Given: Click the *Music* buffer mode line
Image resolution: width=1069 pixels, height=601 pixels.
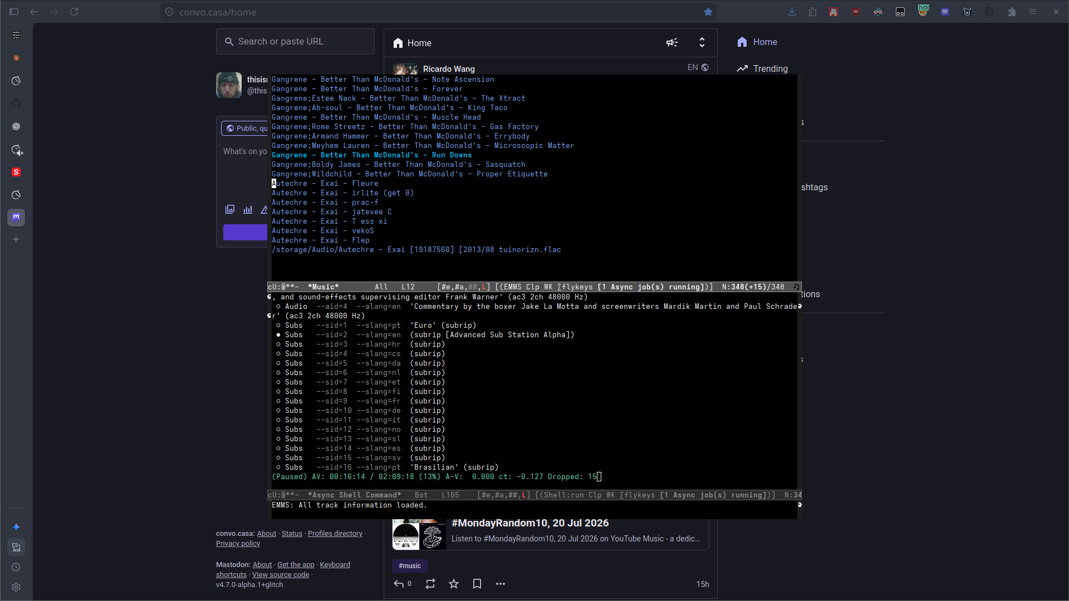Looking at the screenshot, I should 534,287.
